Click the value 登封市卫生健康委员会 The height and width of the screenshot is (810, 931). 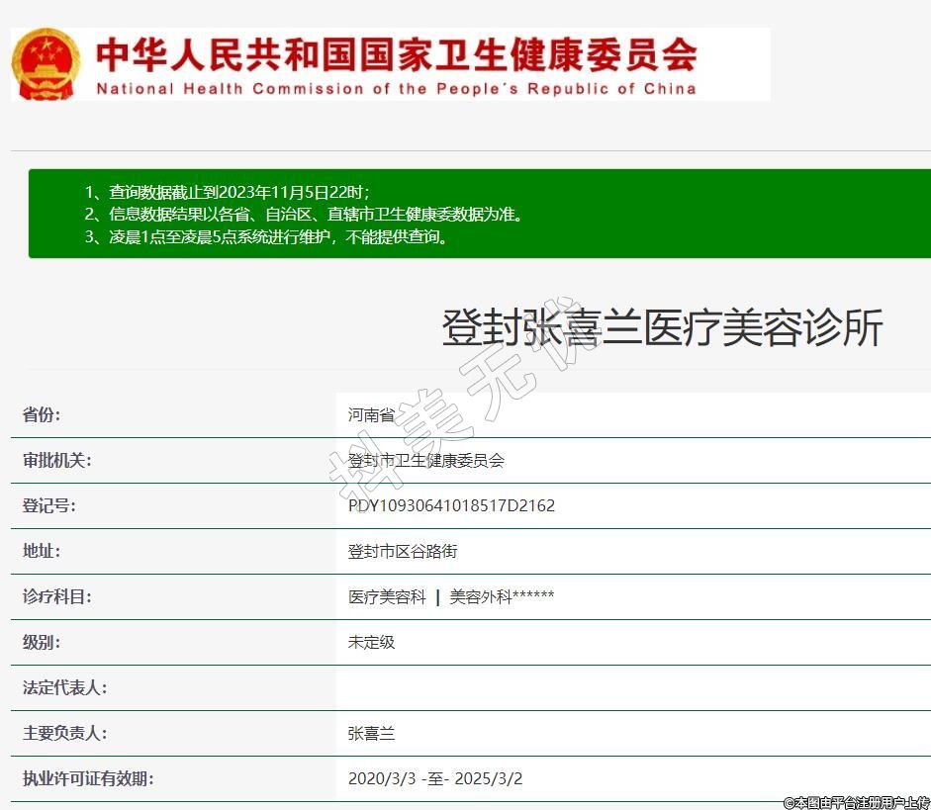pyautogui.click(x=426, y=461)
